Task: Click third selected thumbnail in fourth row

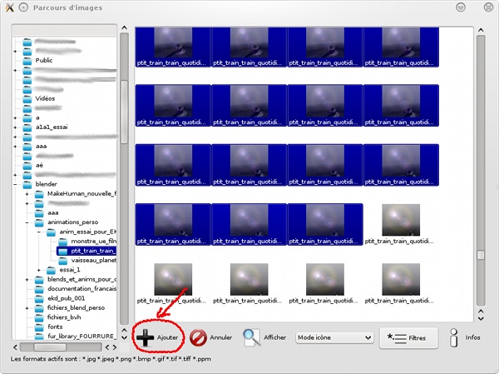Action: (x=325, y=224)
